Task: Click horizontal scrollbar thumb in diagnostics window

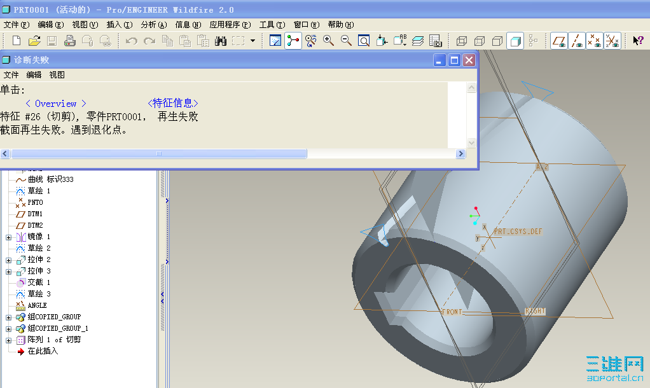Action: tap(159, 154)
